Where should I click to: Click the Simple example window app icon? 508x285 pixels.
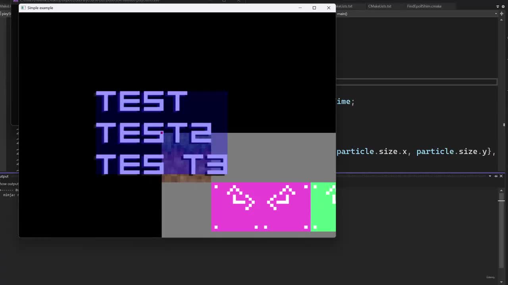point(23,8)
